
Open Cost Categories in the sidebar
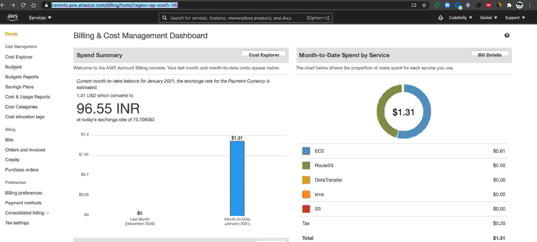coord(21,107)
